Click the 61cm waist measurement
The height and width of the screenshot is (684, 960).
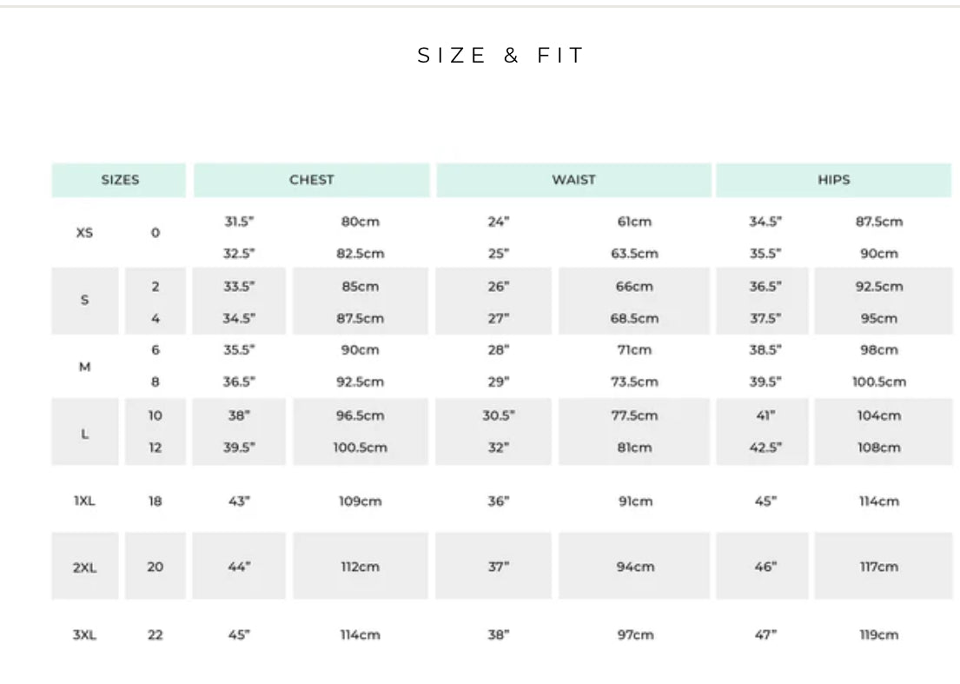click(634, 222)
